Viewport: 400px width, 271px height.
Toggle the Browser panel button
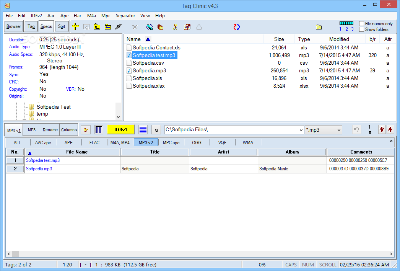[14, 26]
